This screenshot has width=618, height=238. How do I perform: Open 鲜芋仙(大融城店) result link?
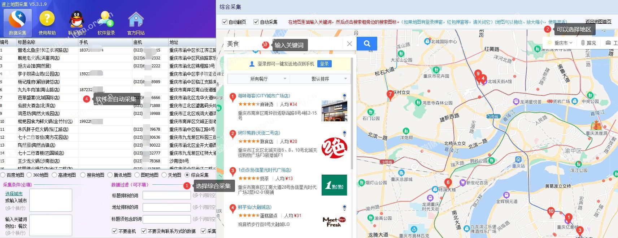point(254,207)
